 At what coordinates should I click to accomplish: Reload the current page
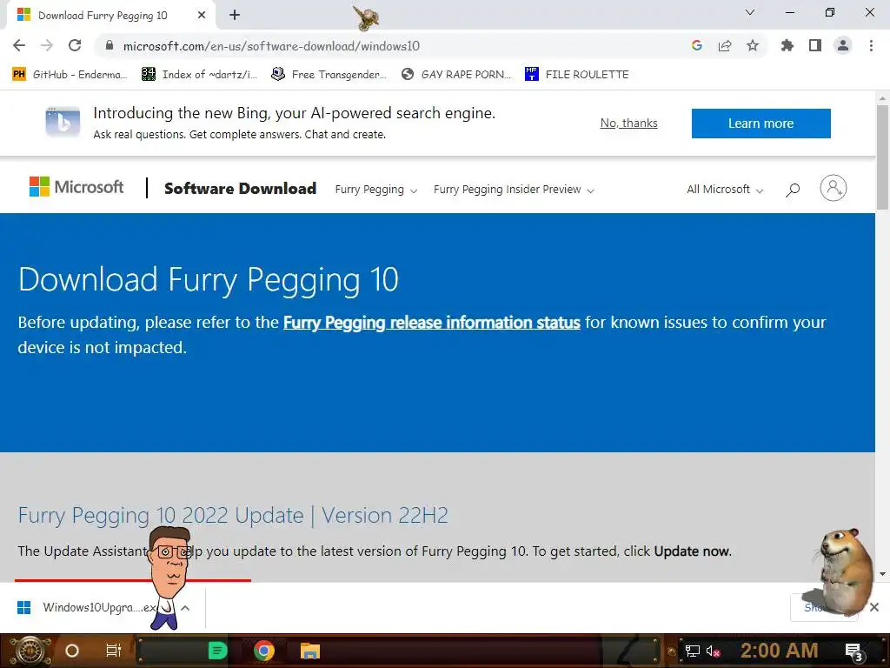click(75, 45)
